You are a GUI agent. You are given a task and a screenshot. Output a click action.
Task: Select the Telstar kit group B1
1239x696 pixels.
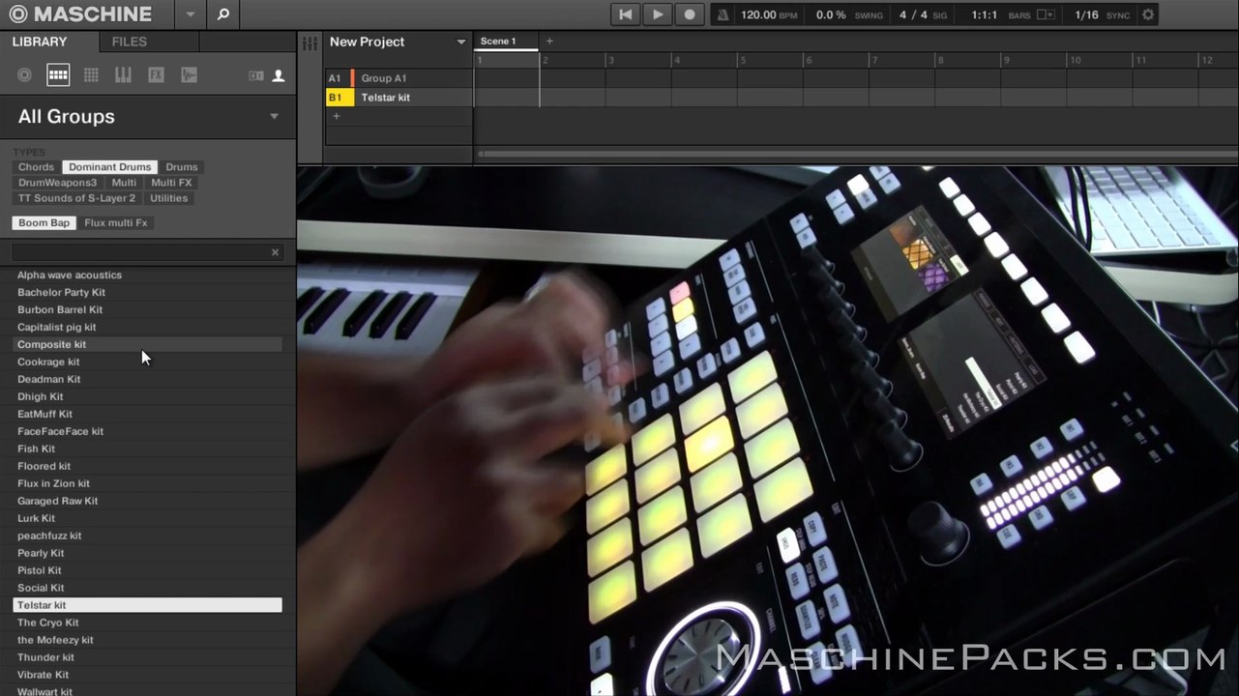coord(398,98)
